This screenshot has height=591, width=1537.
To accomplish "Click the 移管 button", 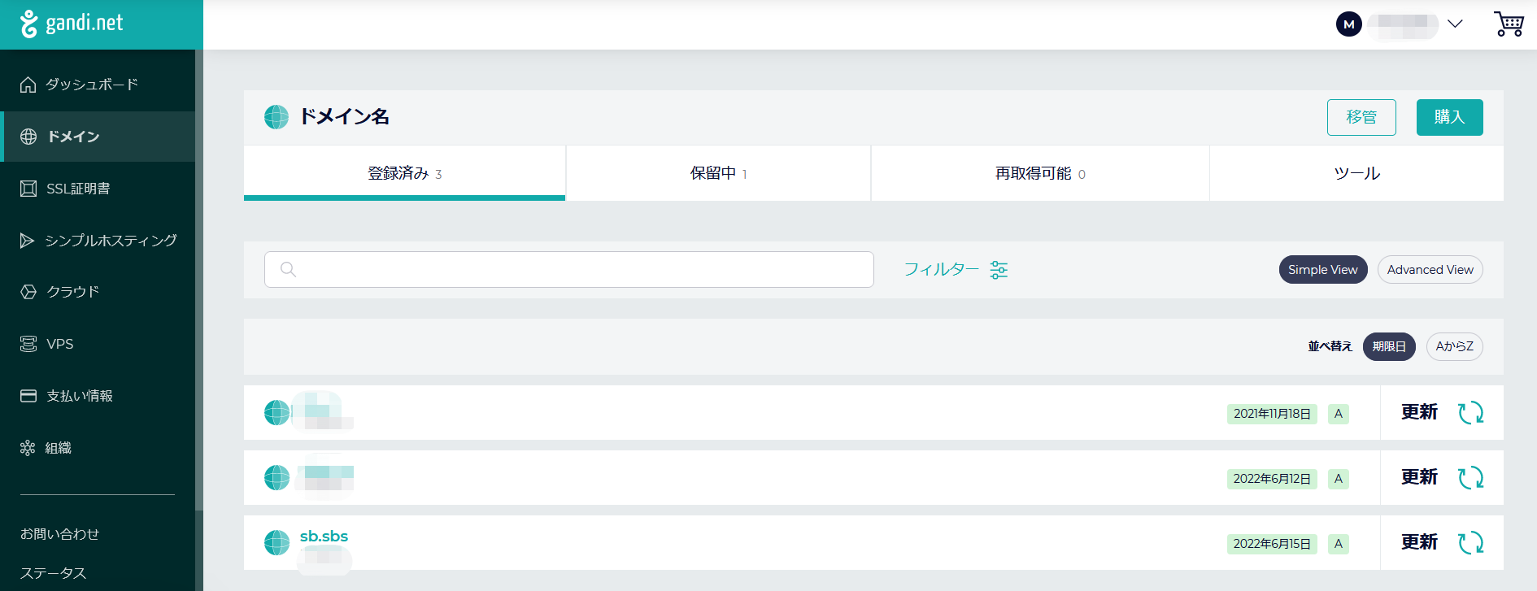I will click(x=1361, y=117).
